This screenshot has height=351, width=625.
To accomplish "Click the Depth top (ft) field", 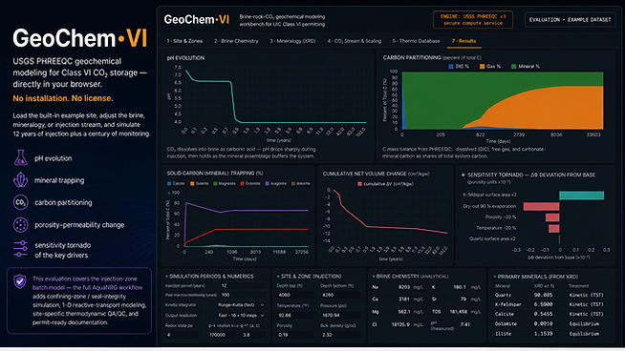I will (x=296, y=295).
